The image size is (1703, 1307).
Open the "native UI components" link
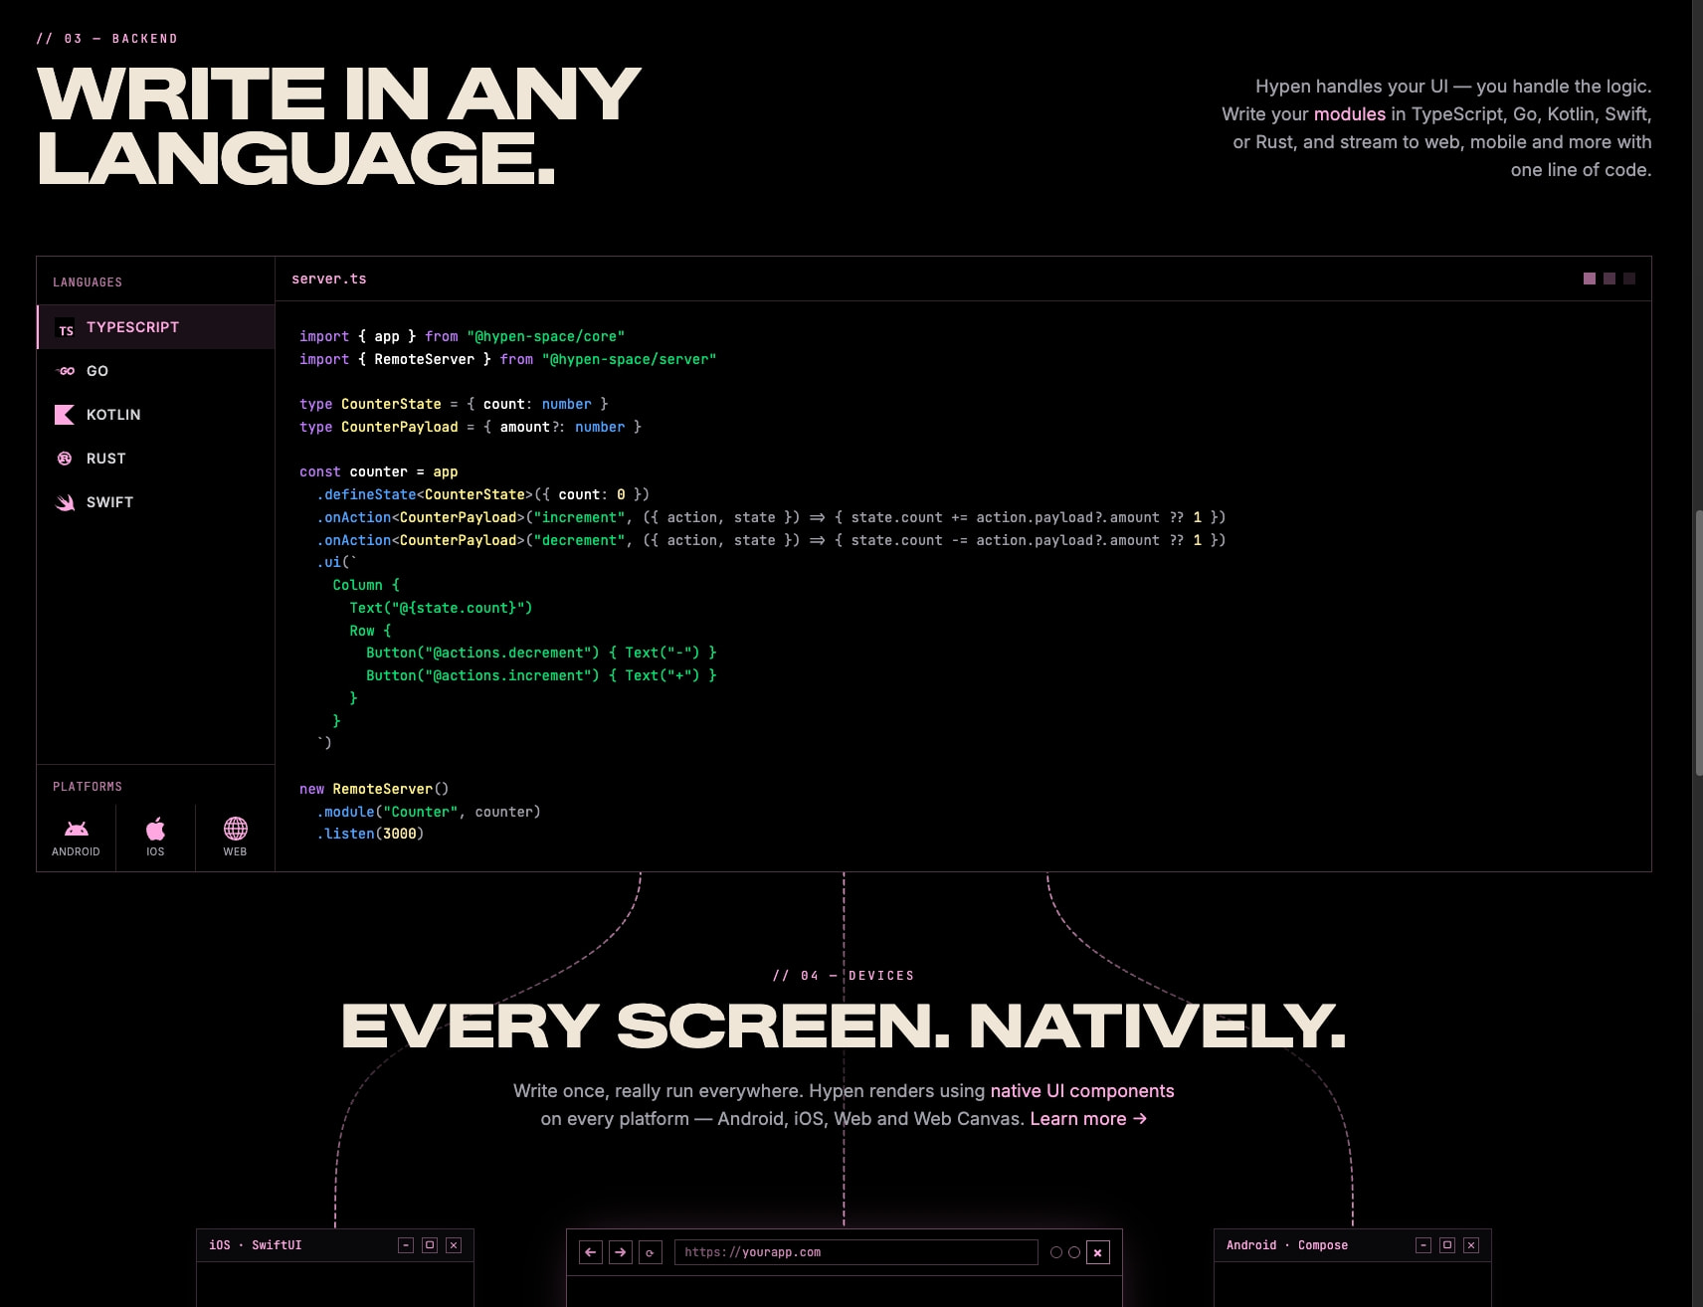(x=1082, y=1091)
